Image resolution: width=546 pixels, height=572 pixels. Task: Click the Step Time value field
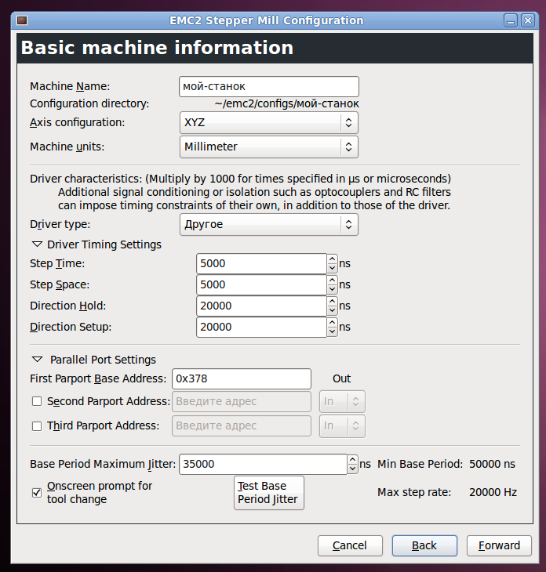tap(261, 264)
